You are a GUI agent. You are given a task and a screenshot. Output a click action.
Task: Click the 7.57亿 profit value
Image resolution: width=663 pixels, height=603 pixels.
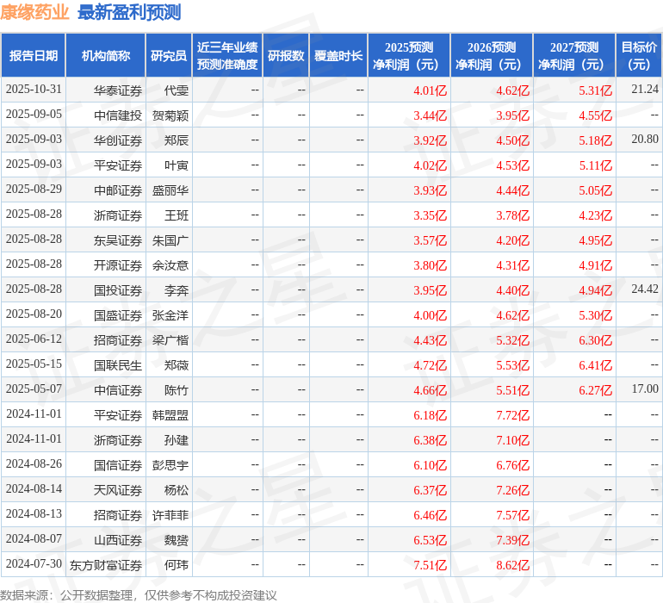pyautogui.click(x=512, y=514)
